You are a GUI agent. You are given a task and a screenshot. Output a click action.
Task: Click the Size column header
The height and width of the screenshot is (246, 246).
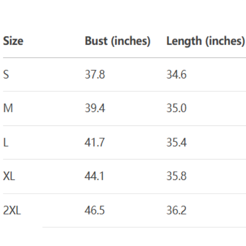13,41
